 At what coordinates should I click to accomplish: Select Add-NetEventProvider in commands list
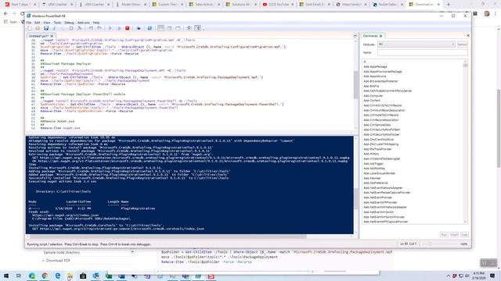point(377,197)
